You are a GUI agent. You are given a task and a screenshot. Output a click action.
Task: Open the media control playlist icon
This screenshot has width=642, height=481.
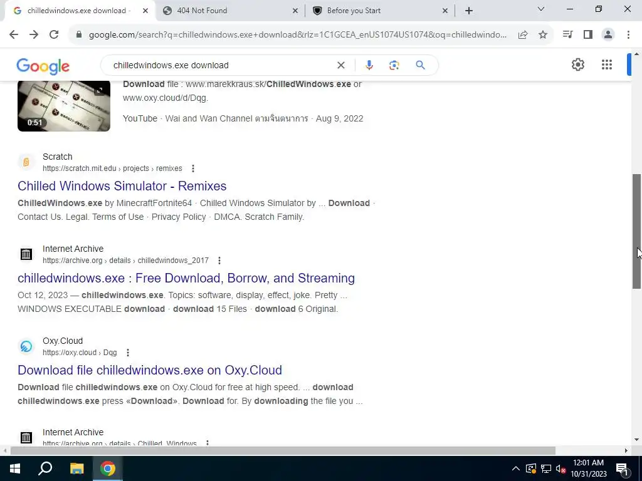point(567,35)
